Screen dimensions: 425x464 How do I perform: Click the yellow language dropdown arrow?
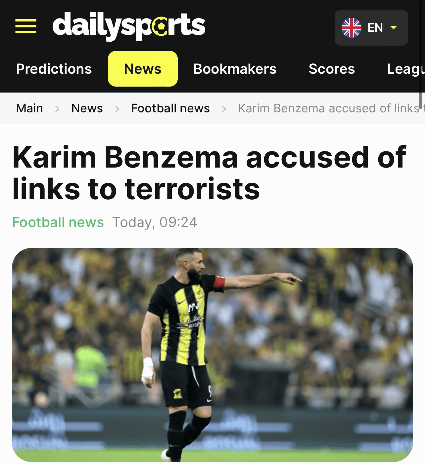point(394,28)
